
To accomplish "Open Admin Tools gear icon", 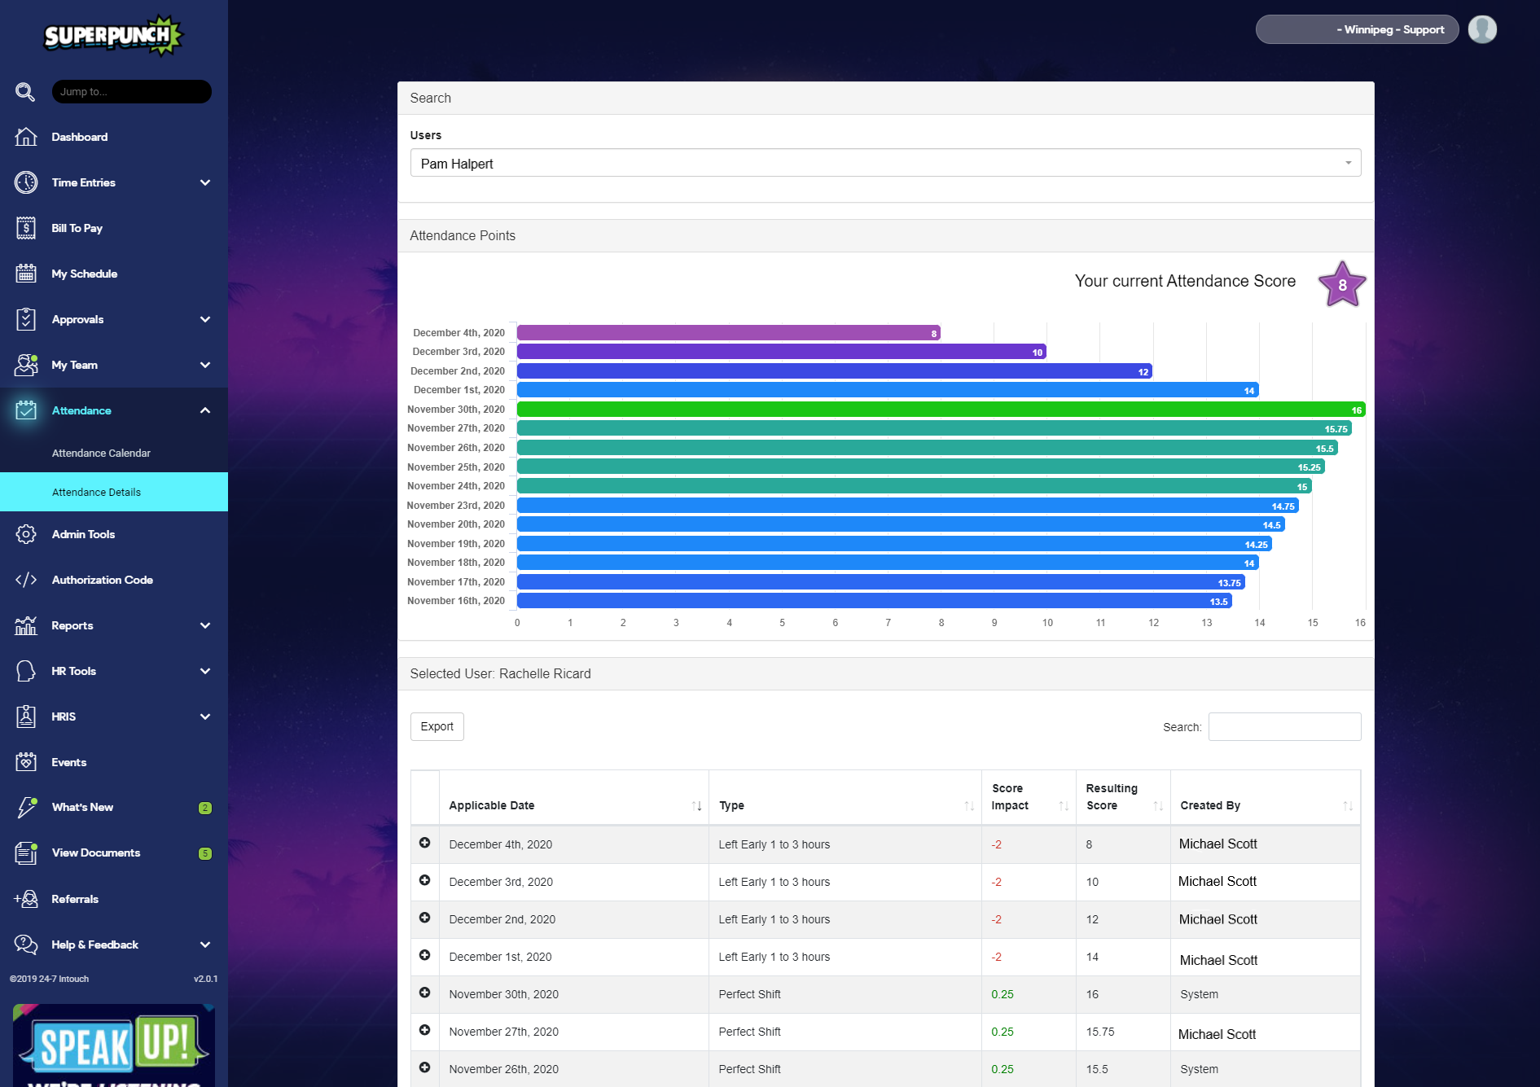I will tap(26, 534).
